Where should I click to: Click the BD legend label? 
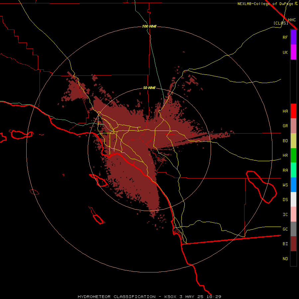tap(285, 141)
